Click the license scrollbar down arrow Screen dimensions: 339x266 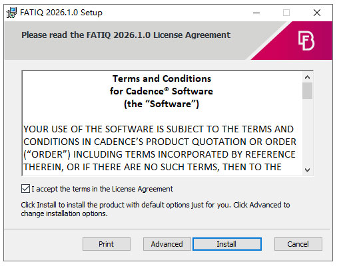click(x=307, y=170)
